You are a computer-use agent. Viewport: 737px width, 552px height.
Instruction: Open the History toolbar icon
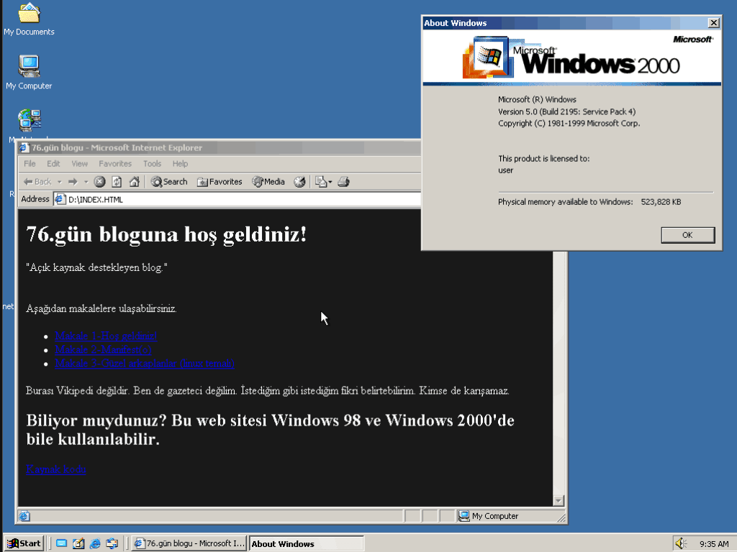pyautogui.click(x=299, y=182)
